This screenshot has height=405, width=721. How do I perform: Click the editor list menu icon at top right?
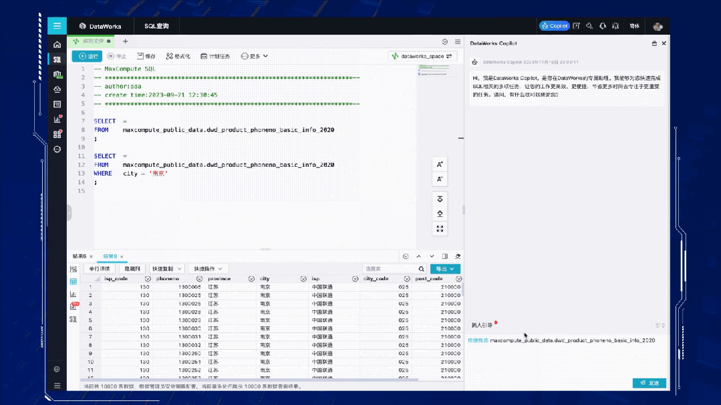[x=458, y=41]
